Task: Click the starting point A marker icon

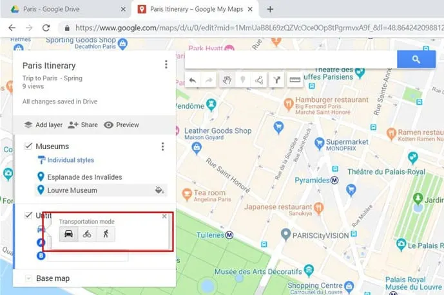Action: (41, 242)
